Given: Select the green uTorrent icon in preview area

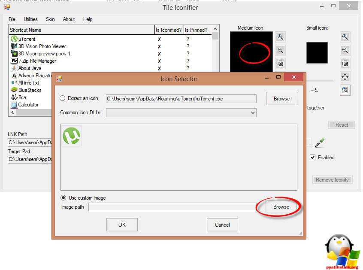Looking at the screenshot, I should 71,136.
